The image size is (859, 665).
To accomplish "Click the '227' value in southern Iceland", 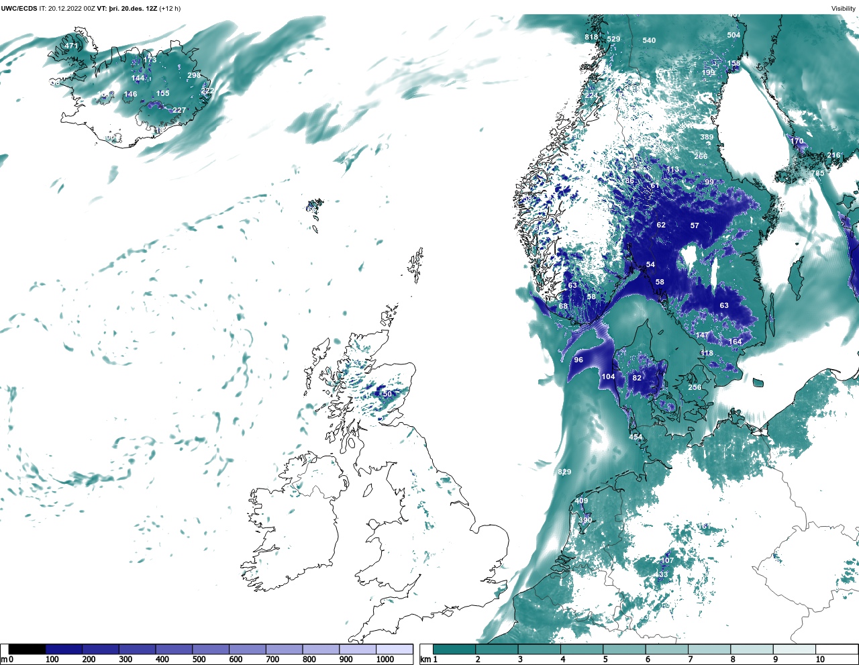I will pyautogui.click(x=179, y=110).
